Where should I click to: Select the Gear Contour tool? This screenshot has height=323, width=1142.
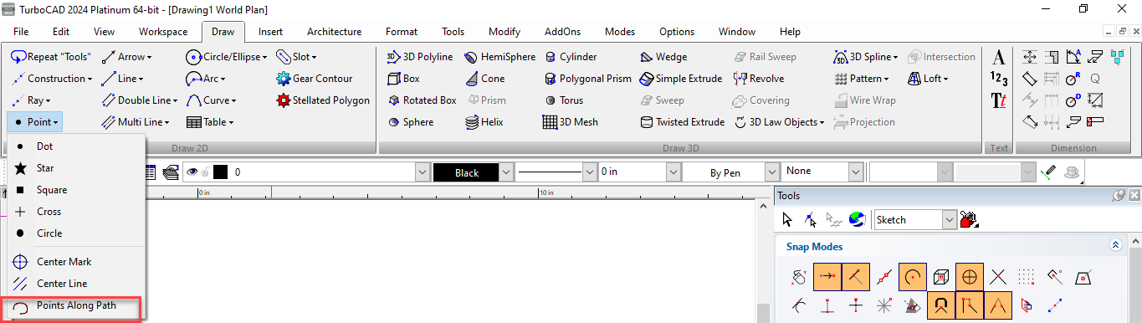(314, 79)
